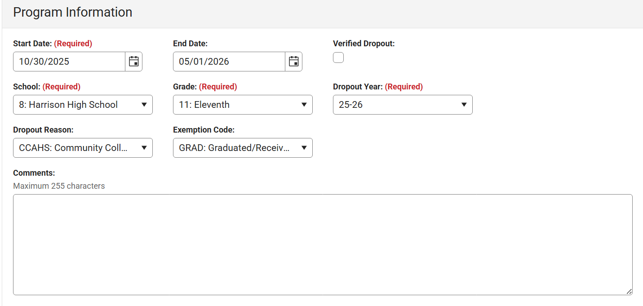Expand the Dropout Year dropdown showing 25-26
The width and height of the screenshot is (643, 306).
tap(403, 105)
